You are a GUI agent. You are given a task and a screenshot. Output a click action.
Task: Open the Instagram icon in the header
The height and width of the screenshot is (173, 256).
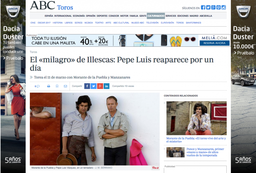[x=224, y=7]
